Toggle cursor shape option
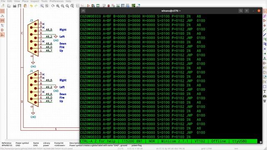The height and width of the screenshot is (150, 267). tap(3, 25)
